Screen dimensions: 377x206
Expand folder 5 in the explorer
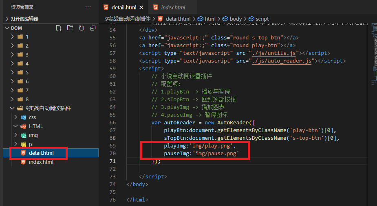pos(13,72)
